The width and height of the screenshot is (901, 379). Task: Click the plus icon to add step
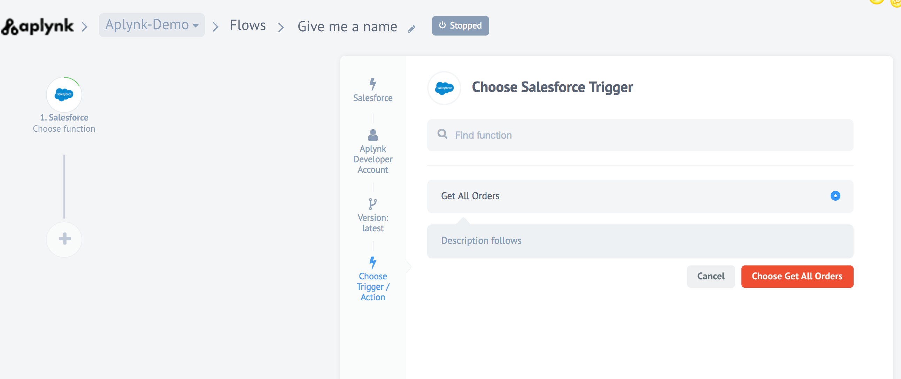(64, 239)
